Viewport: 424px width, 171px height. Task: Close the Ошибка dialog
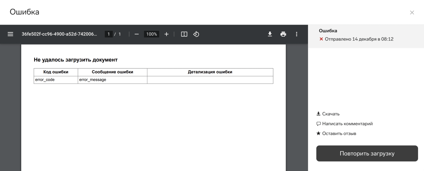(412, 13)
